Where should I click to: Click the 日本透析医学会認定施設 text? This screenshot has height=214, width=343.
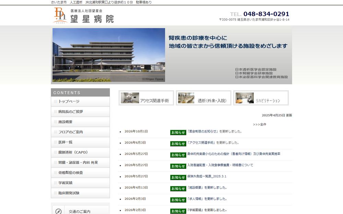point(256,70)
